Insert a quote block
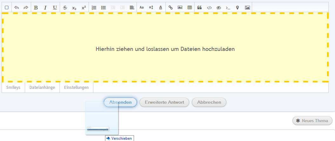Screen dimensions: 335x141 pos(199,7)
